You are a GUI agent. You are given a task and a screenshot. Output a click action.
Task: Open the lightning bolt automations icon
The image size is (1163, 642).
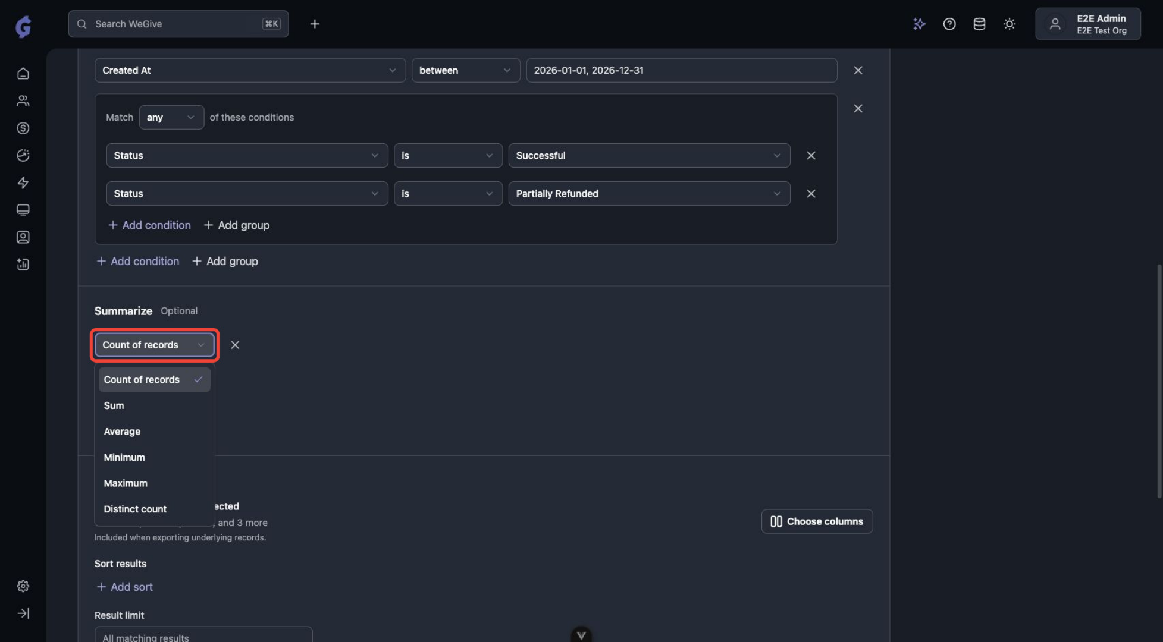pos(23,182)
